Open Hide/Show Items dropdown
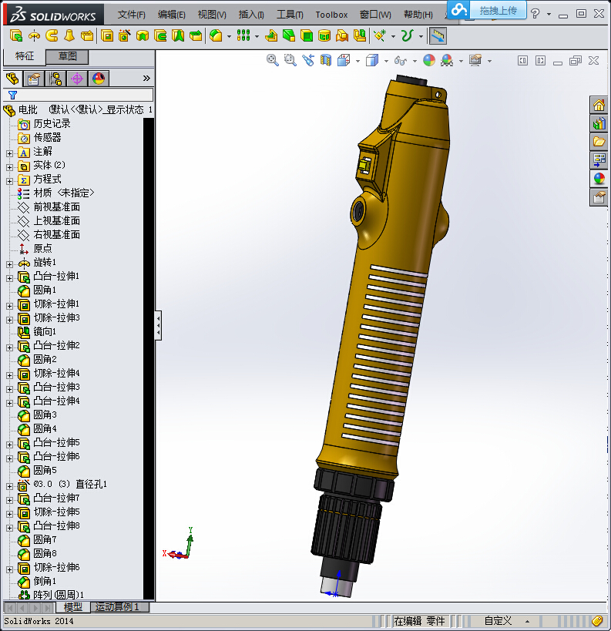This screenshot has width=611, height=631. pos(415,61)
